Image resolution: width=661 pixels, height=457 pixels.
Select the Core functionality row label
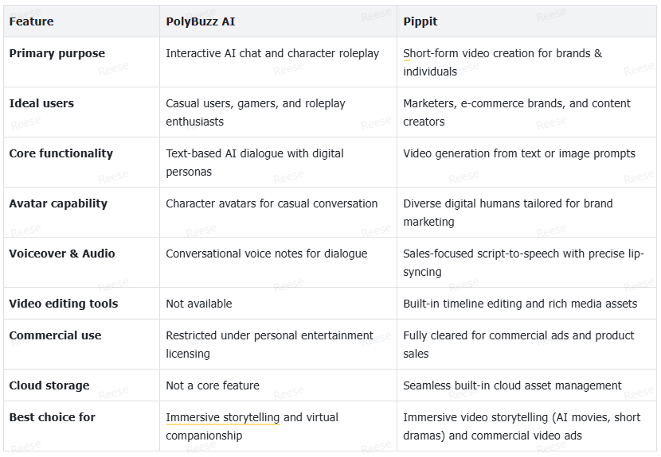coord(61,153)
